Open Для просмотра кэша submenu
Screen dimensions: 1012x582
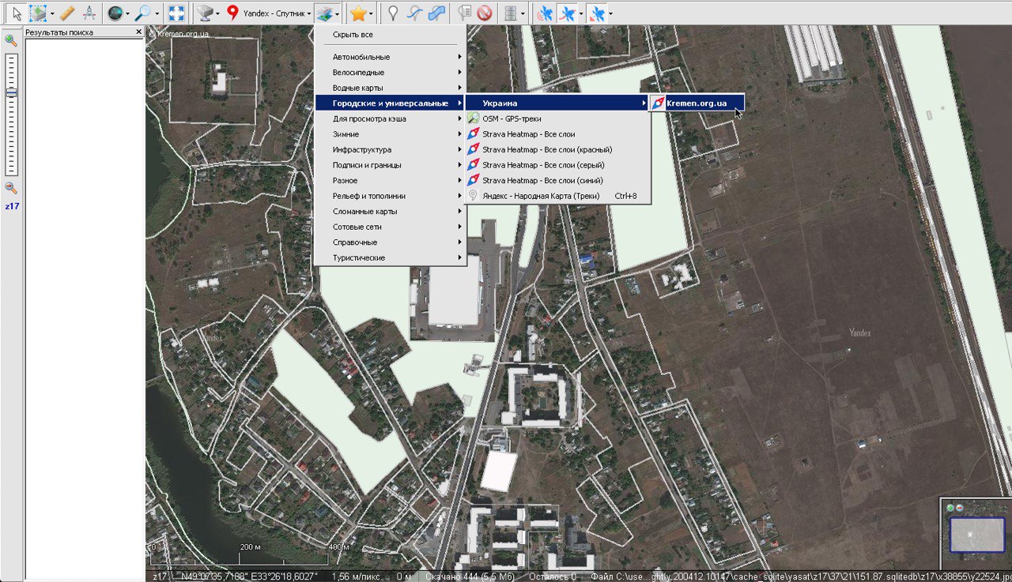(391, 118)
